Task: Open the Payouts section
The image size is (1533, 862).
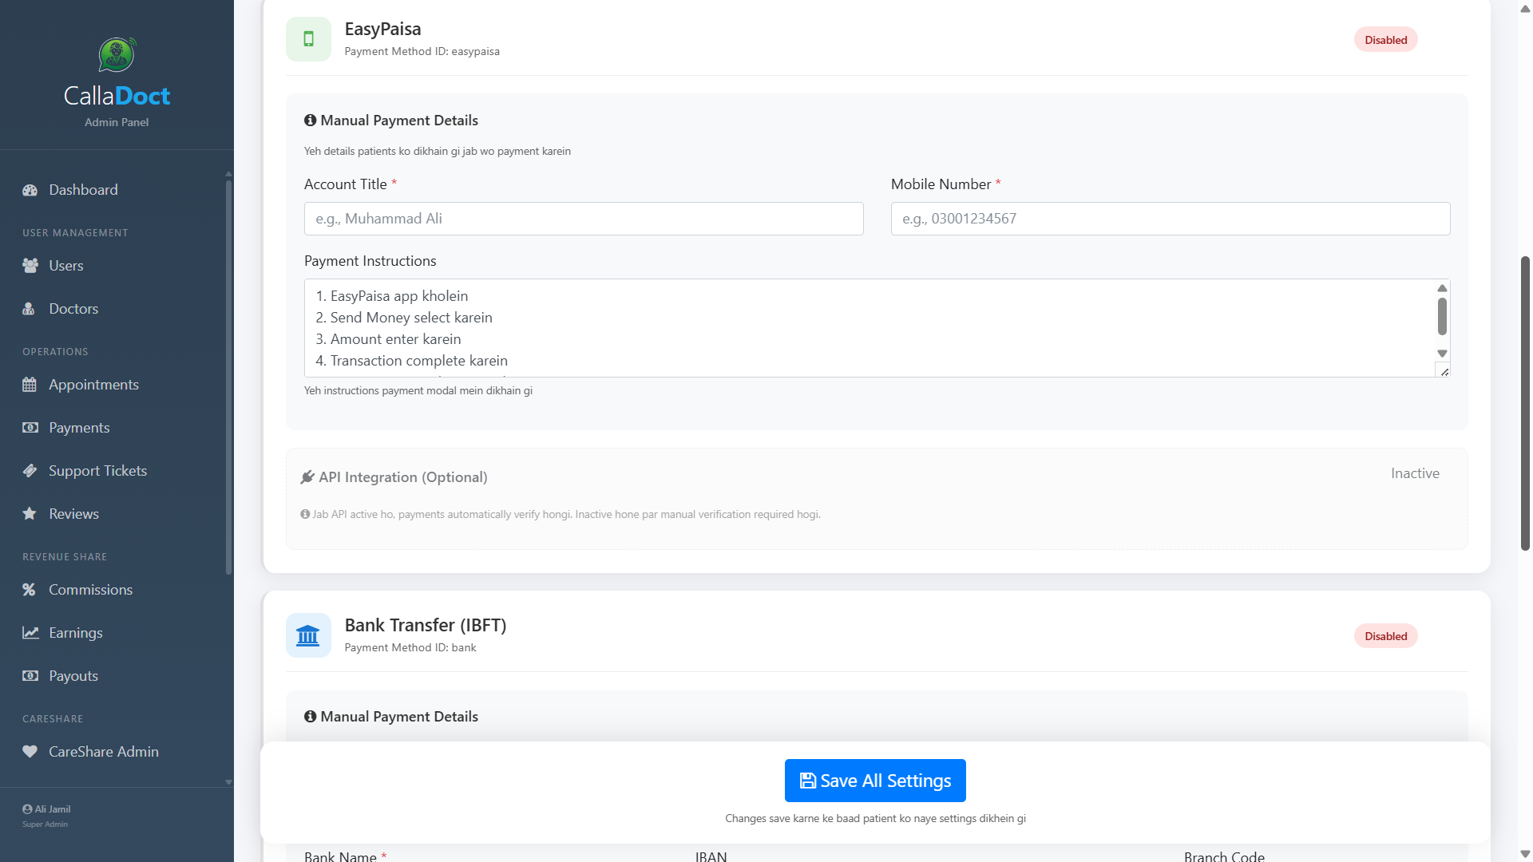Action: pyautogui.click(x=73, y=676)
